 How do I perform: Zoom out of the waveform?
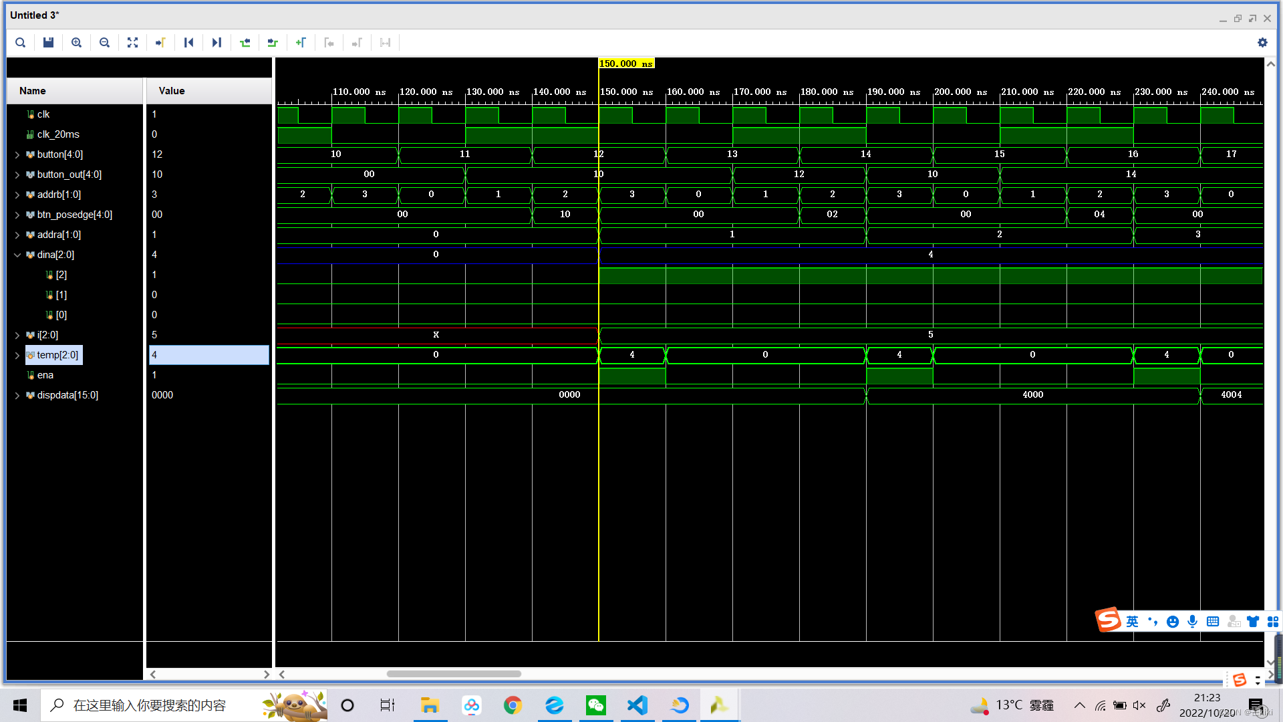coord(104,43)
